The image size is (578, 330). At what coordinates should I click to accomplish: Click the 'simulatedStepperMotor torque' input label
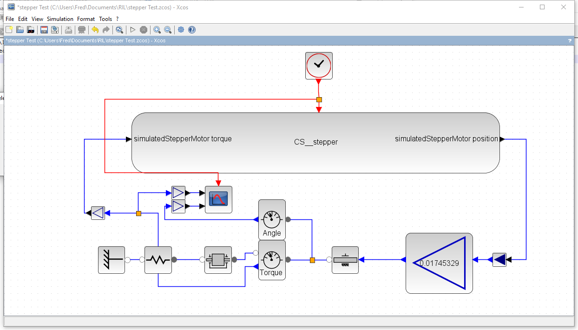pos(183,139)
